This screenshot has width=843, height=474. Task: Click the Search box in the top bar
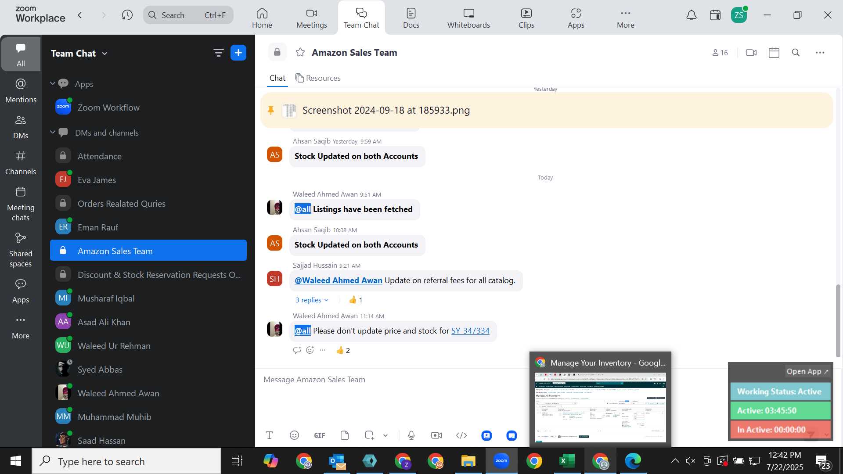(188, 15)
